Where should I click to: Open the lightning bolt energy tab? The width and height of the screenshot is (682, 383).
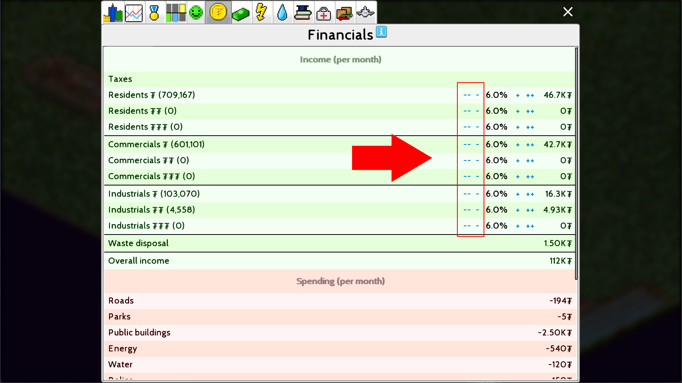tap(261, 12)
